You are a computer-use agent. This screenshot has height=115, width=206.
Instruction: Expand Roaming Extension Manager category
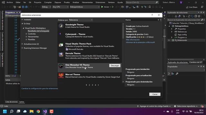pos(22,48)
